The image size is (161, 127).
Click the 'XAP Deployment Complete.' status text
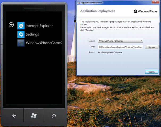(110, 52)
